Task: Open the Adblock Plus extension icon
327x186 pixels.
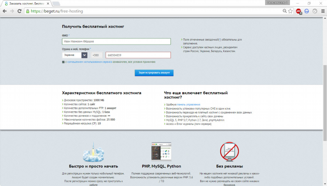Action: point(299,11)
